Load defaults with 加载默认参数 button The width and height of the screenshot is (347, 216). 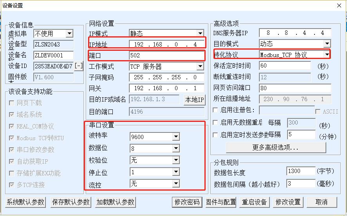[x=115, y=202]
